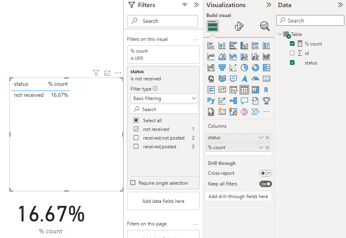Toggle the '% count' field checkbox
Viewport: 346px width, 238px height.
pos(292,43)
